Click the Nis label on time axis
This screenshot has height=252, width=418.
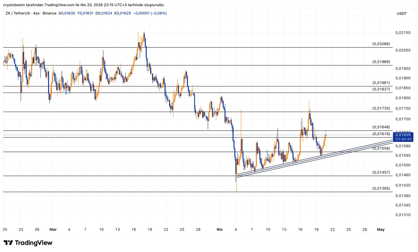pyautogui.click(x=220, y=230)
